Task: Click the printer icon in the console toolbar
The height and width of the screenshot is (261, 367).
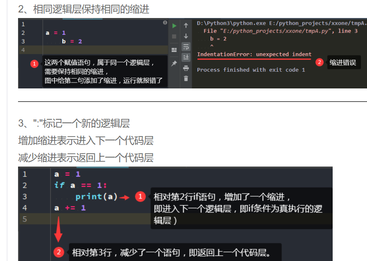Action: 186,68
